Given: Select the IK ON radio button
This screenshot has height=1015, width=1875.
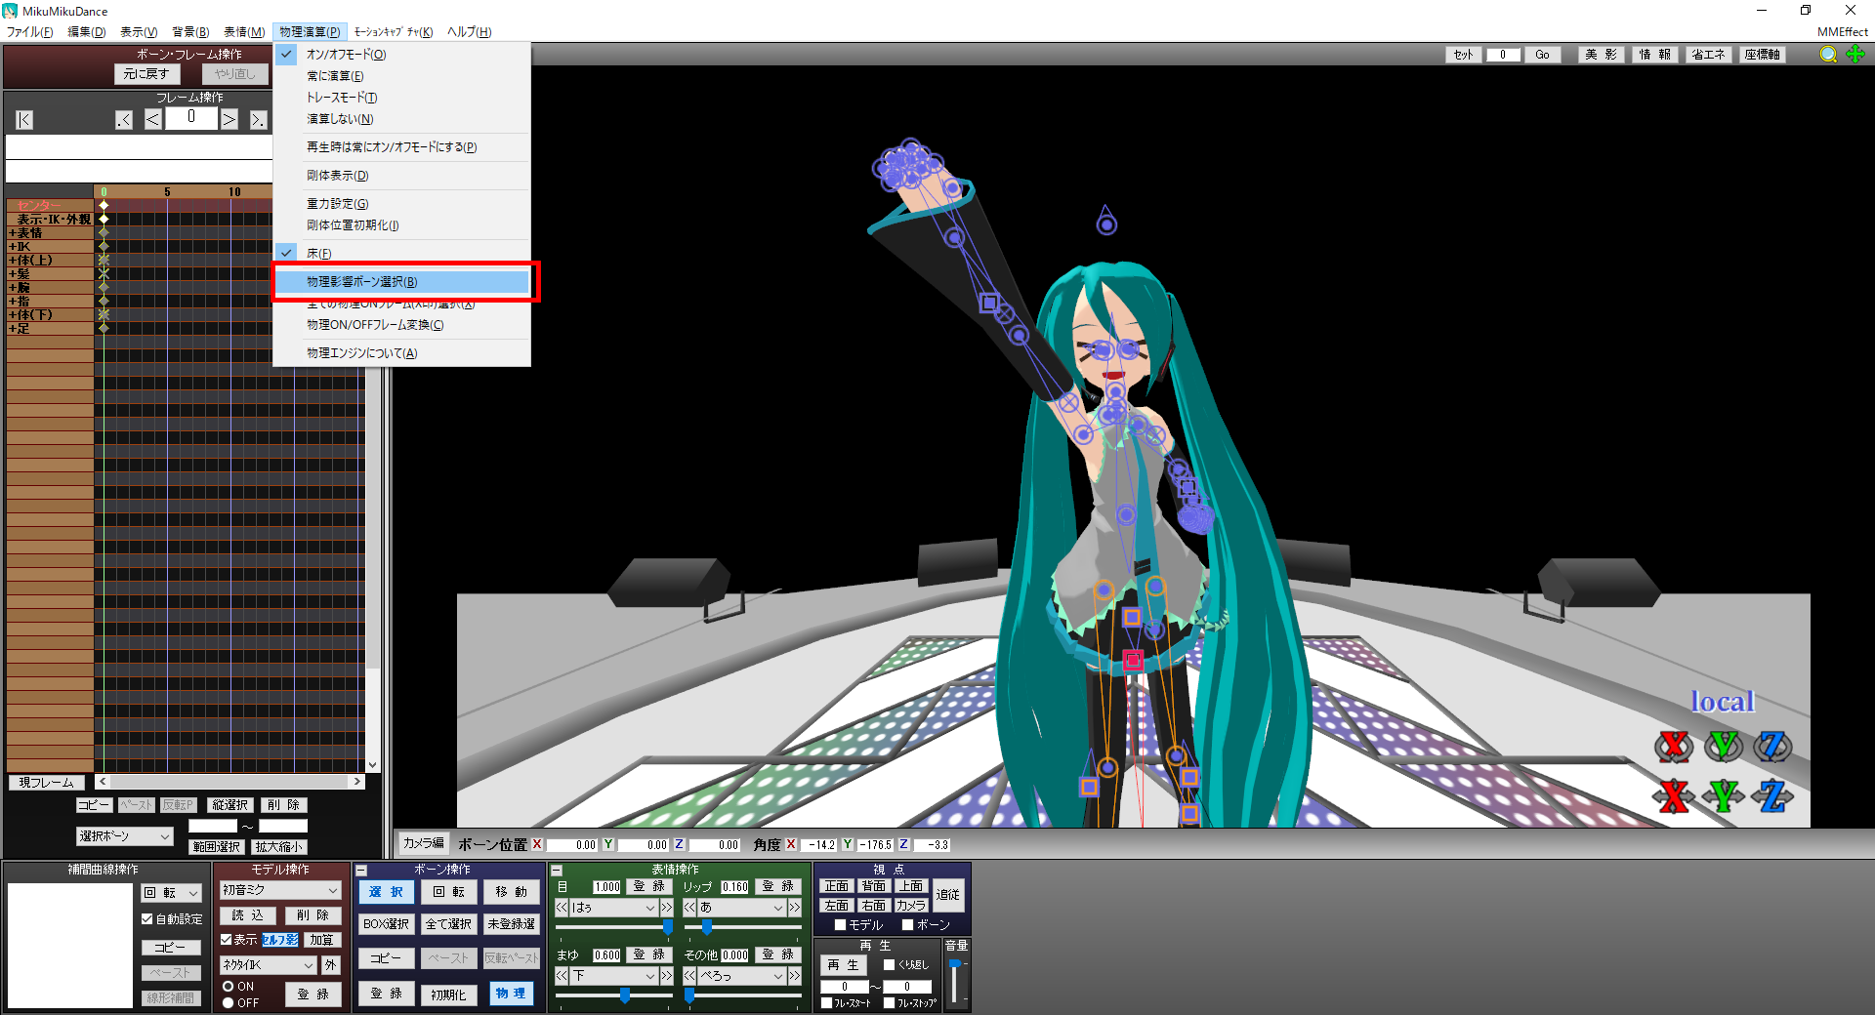Looking at the screenshot, I should pyautogui.click(x=229, y=987).
